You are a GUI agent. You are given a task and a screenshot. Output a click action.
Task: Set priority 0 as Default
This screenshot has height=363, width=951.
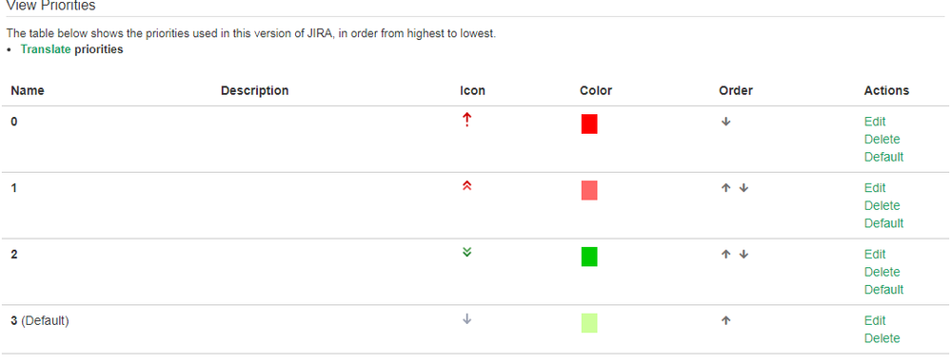(883, 158)
